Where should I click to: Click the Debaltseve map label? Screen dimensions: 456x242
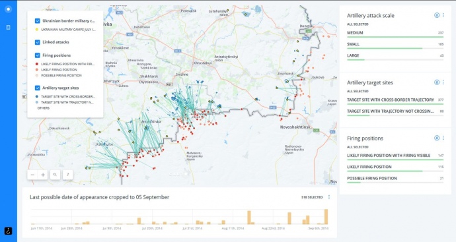point(142,27)
